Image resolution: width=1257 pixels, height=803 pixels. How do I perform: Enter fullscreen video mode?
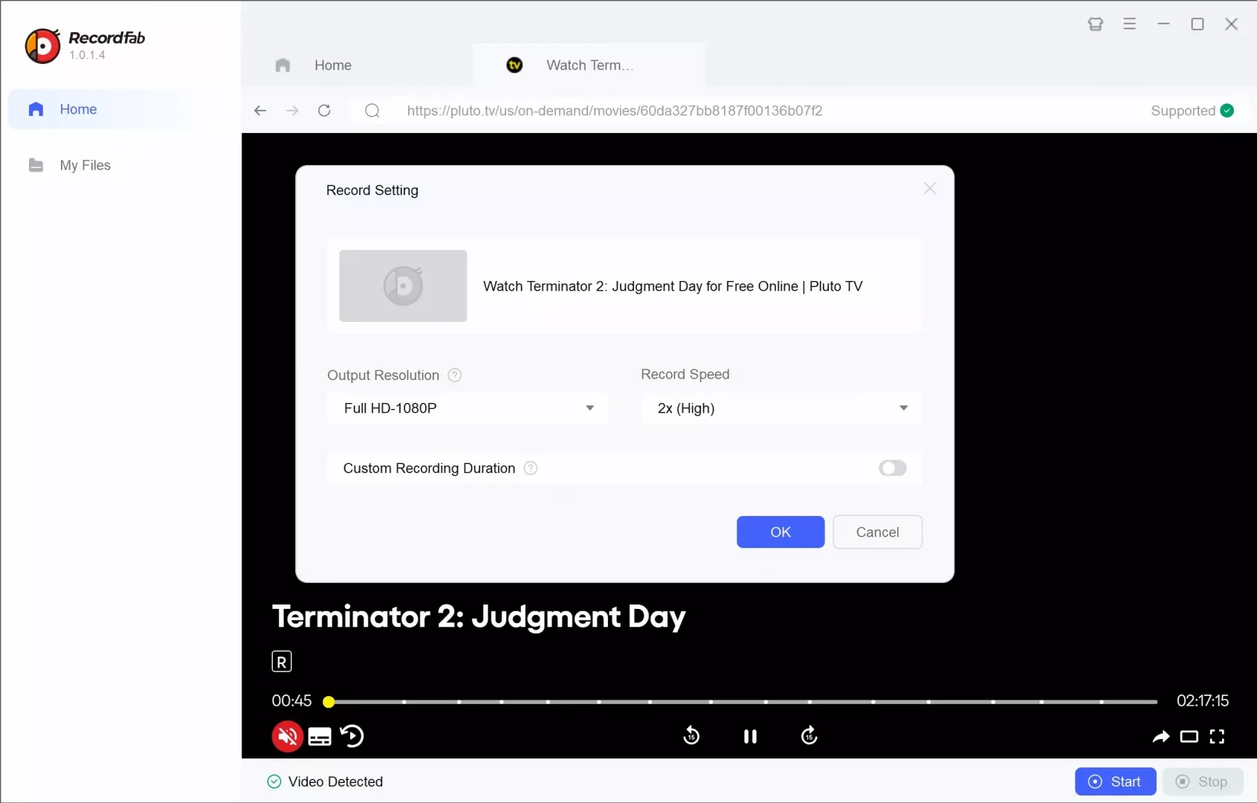pyautogui.click(x=1217, y=737)
